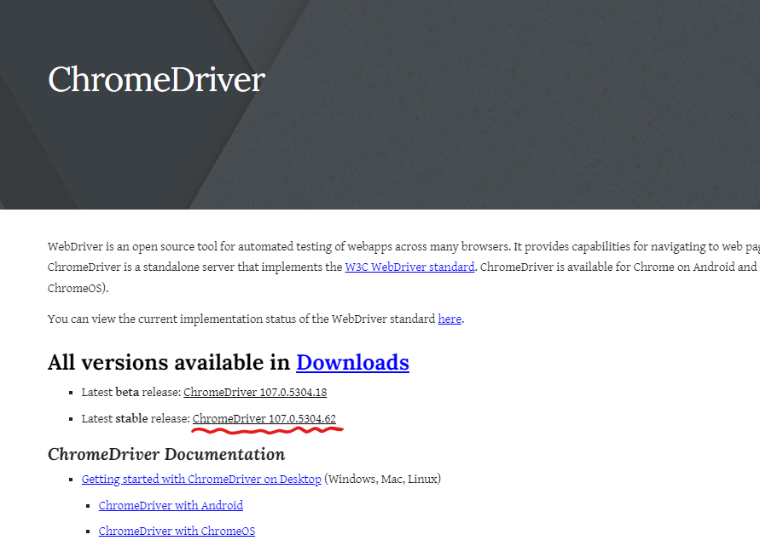Click the 'All versions available in' heading text
760x546 pixels.
coord(169,363)
